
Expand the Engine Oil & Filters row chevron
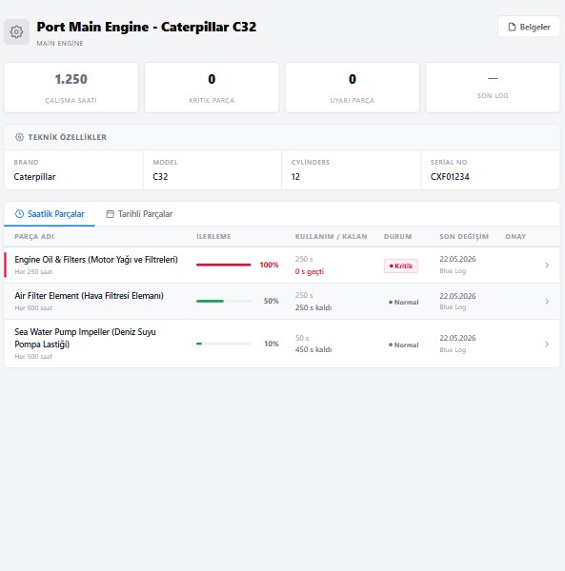coord(547,266)
